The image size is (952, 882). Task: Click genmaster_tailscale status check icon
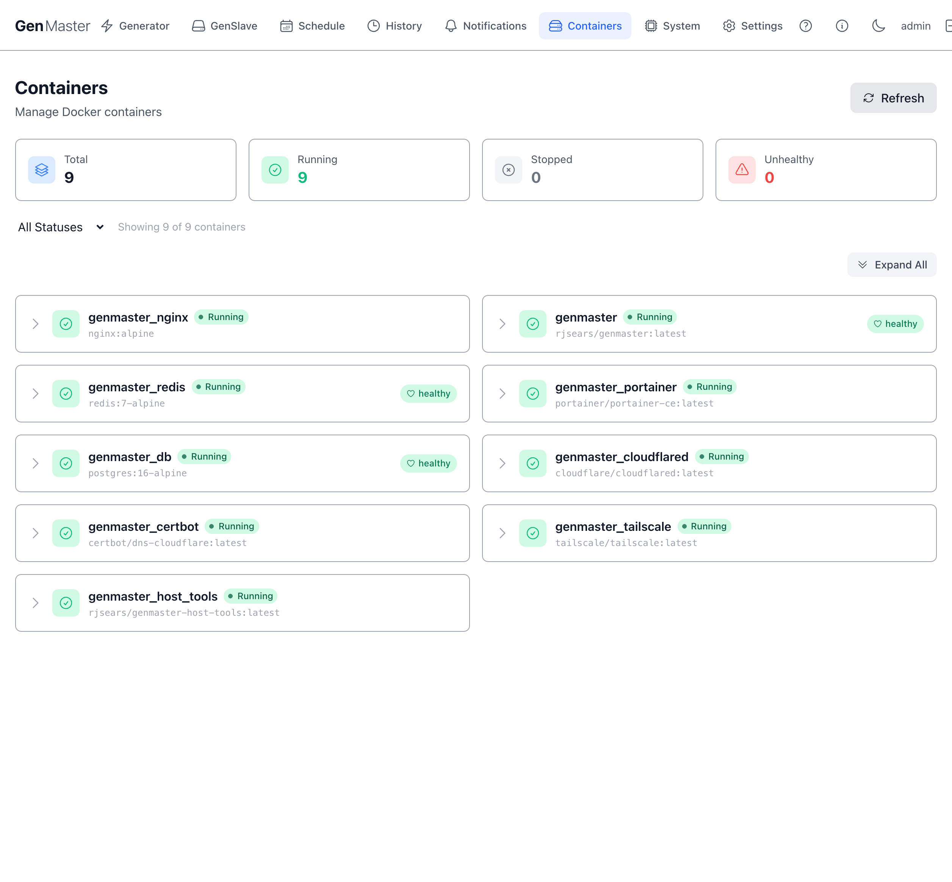click(x=533, y=533)
